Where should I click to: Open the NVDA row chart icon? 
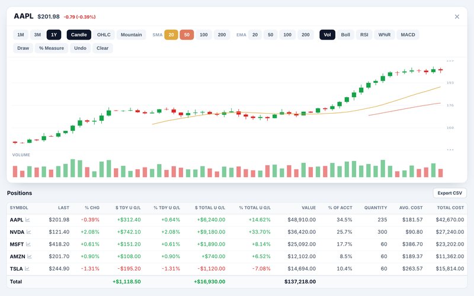[28, 232]
